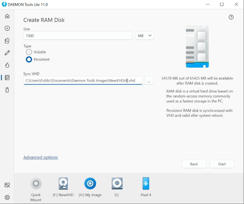Open Settings gear in sidebar

point(7,197)
